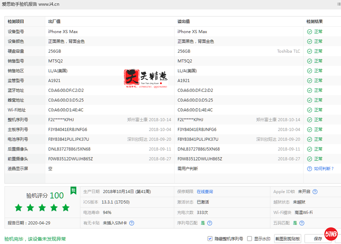The height and width of the screenshot is (244, 341).
Task: Click the 整机序列号 row label
Action: 18,120
